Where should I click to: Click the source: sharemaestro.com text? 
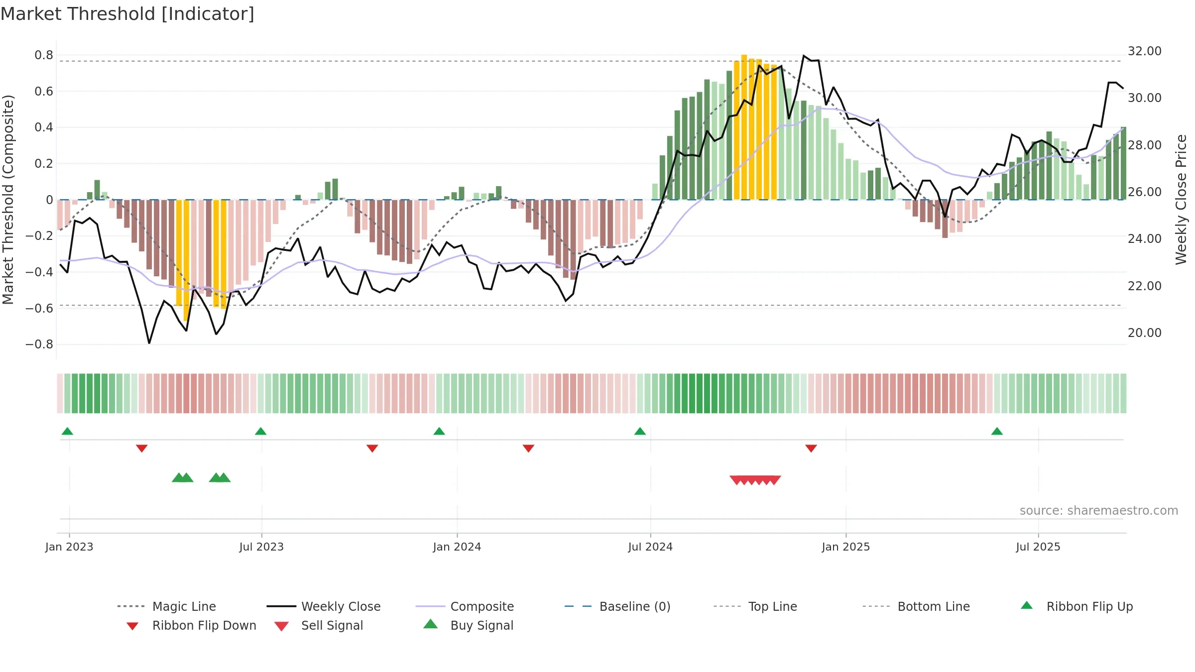[1099, 510]
